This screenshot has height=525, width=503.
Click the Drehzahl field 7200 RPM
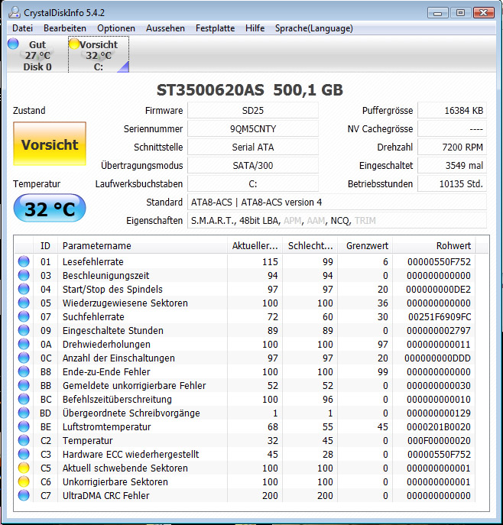452,147
